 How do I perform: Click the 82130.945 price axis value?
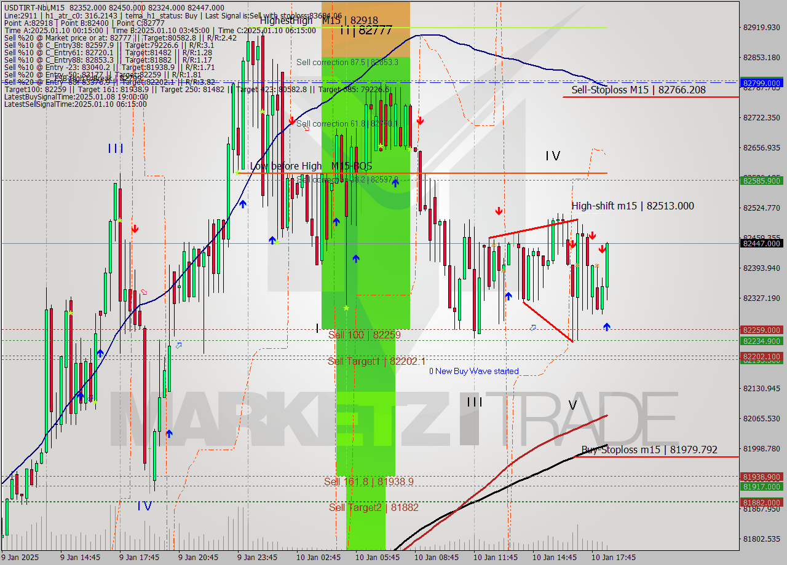762,388
